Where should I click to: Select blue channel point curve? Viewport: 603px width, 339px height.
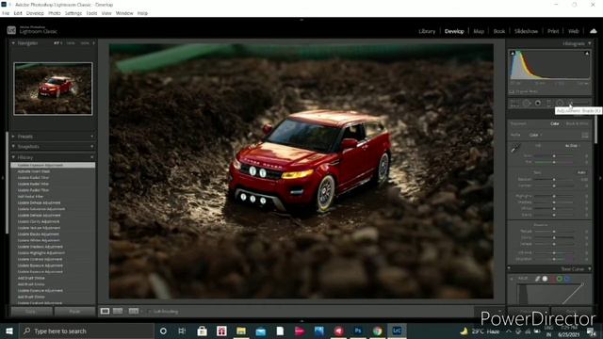[567, 279]
